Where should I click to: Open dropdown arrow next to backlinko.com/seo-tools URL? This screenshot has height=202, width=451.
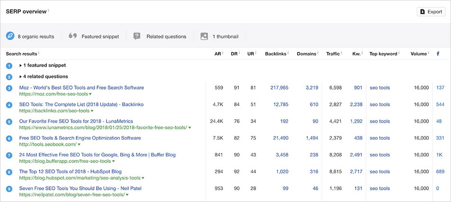92,111
